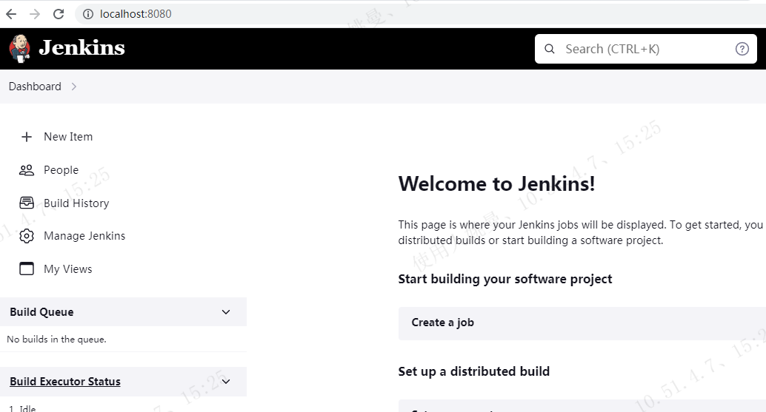The image size is (766, 412).
Task: Open the People page
Action: [61, 170]
